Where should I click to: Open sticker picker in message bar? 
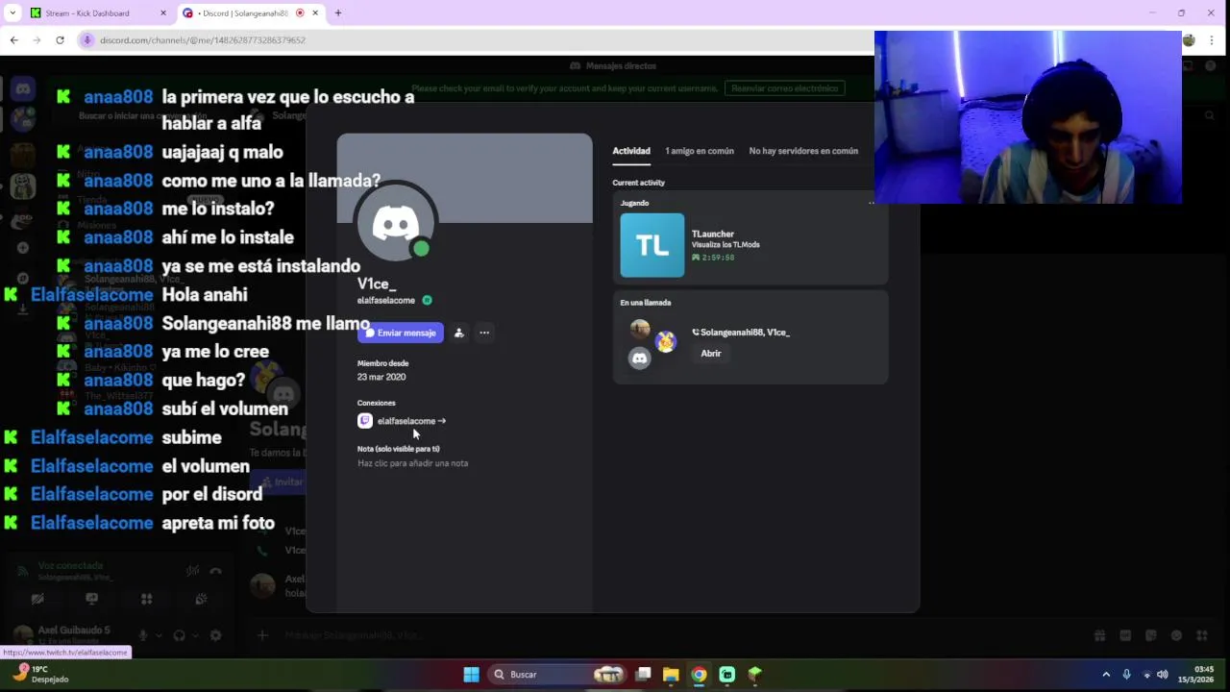click(x=1150, y=635)
